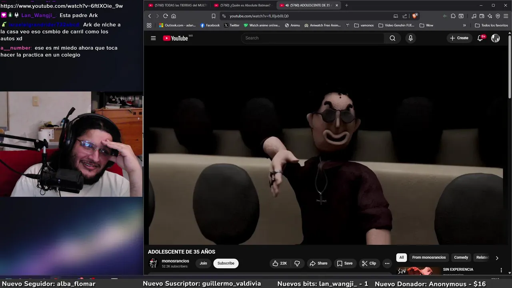Open the browser home page icon

tap(174, 16)
